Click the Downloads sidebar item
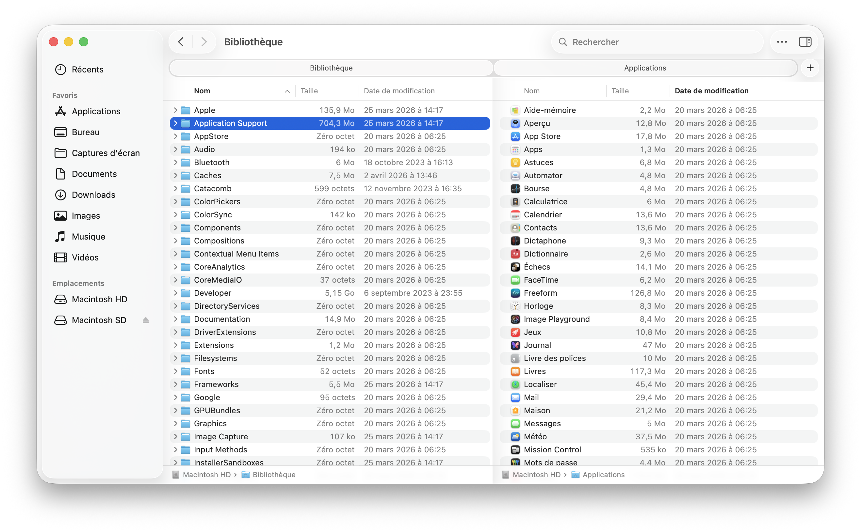 [x=93, y=195]
